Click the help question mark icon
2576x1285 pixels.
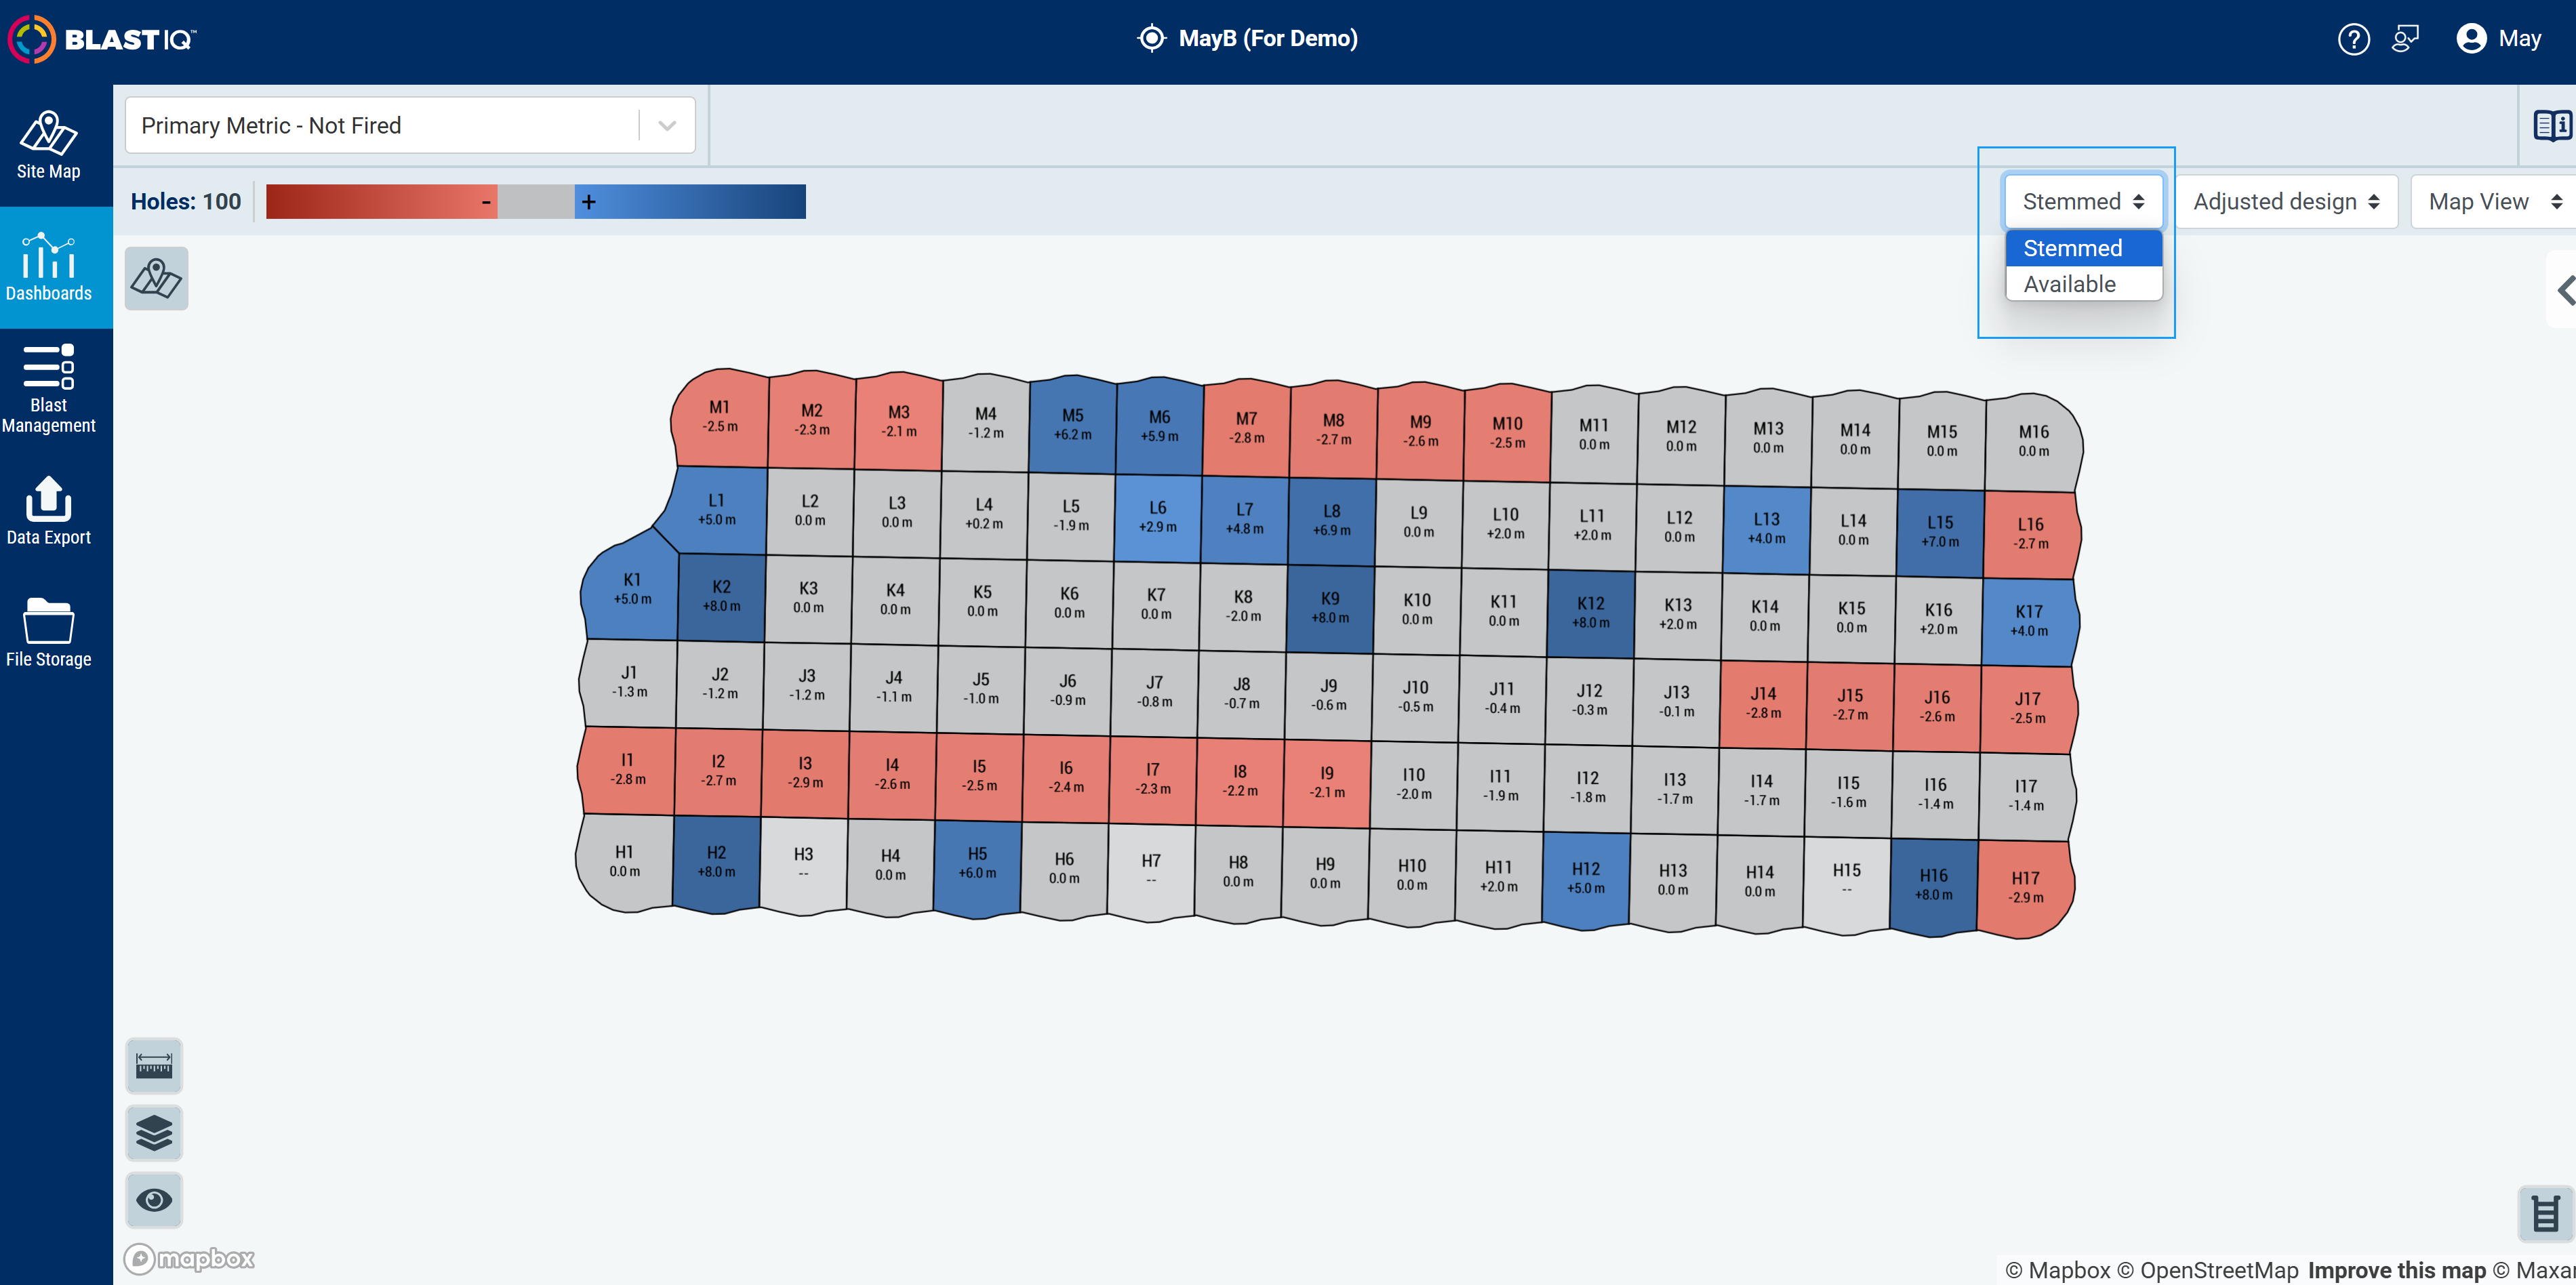(2353, 39)
